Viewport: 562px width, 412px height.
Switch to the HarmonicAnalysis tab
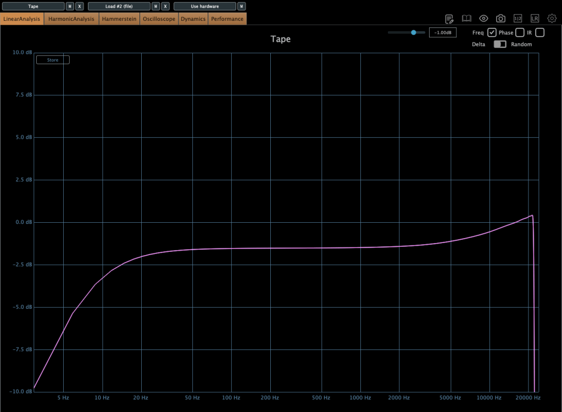[71, 19]
